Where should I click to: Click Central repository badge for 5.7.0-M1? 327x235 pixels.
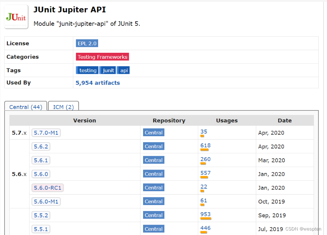click(x=154, y=132)
